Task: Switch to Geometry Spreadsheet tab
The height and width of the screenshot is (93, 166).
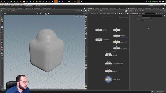Action: pyautogui.click(x=47, y=9)
